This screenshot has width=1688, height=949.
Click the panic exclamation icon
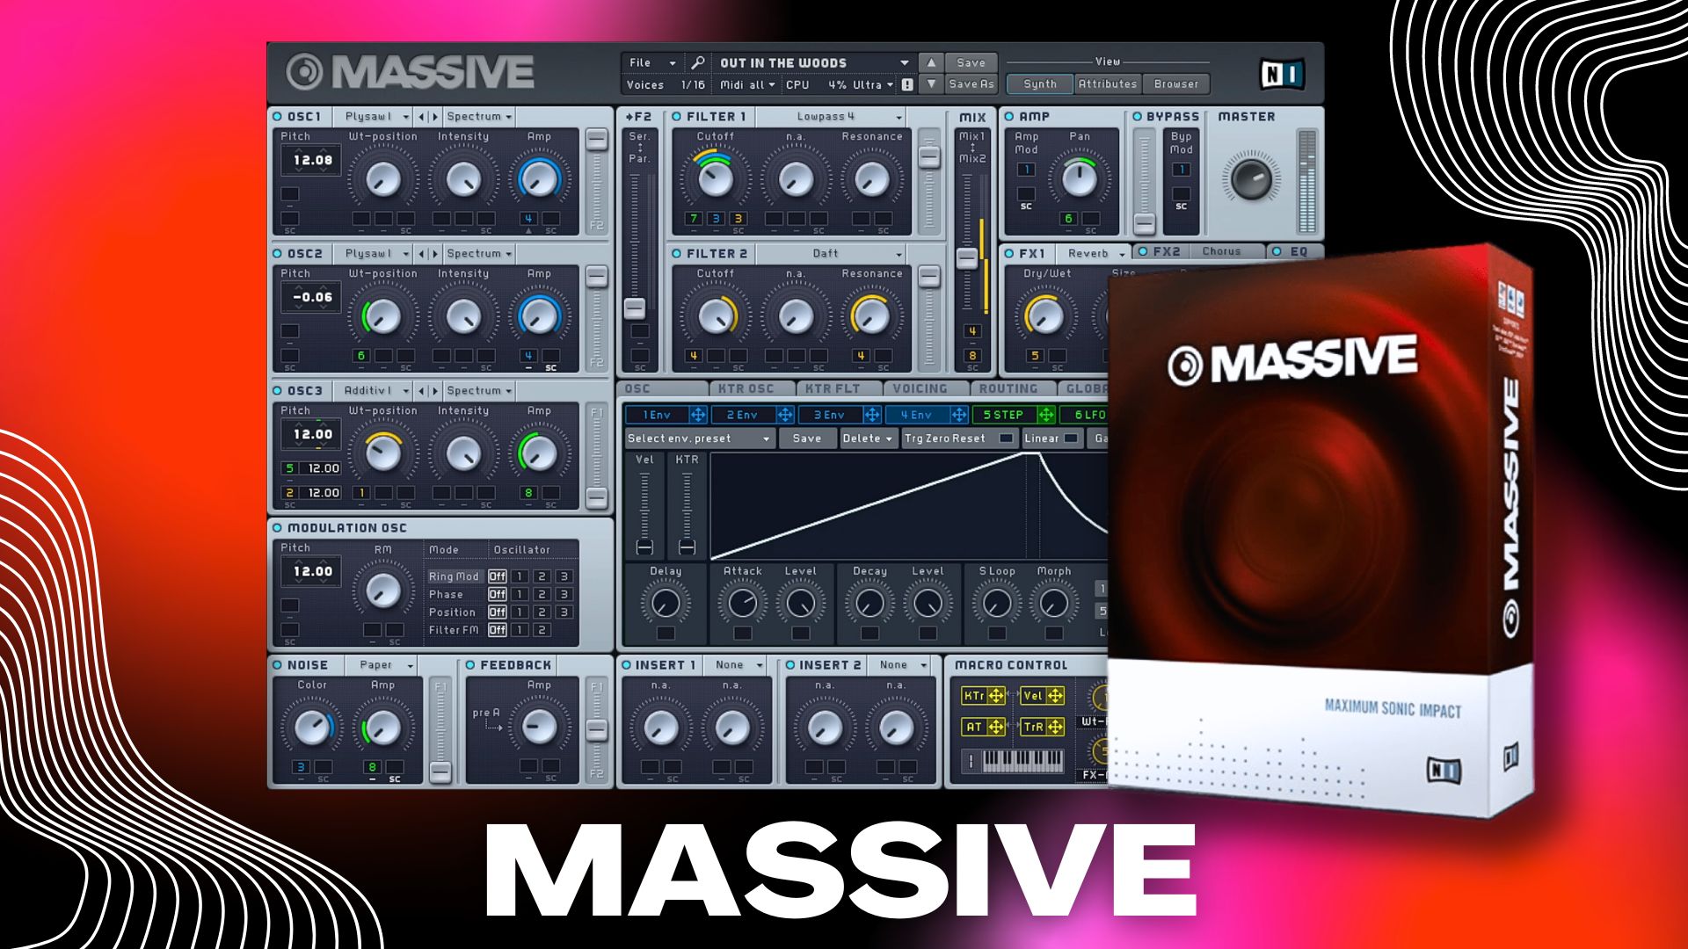click(x=907, y=85)
